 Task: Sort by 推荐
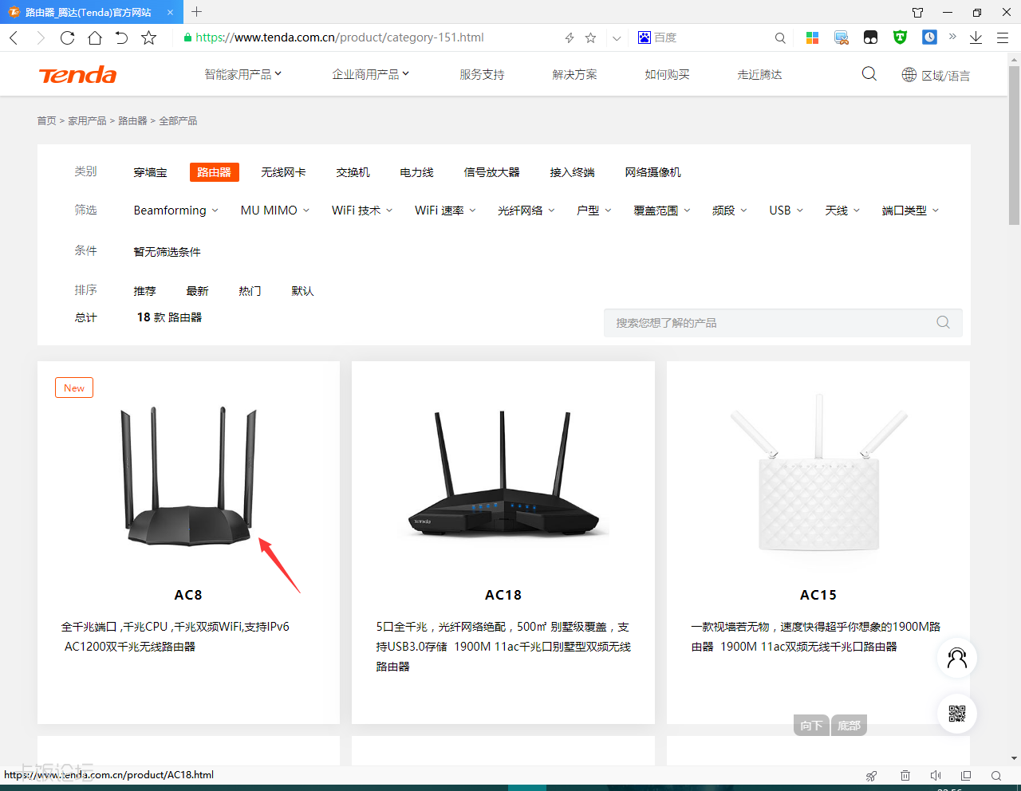pos(144,291)
